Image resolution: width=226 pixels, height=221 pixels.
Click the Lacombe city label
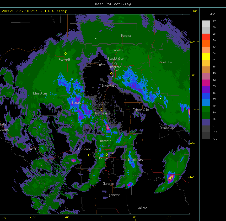118,50
